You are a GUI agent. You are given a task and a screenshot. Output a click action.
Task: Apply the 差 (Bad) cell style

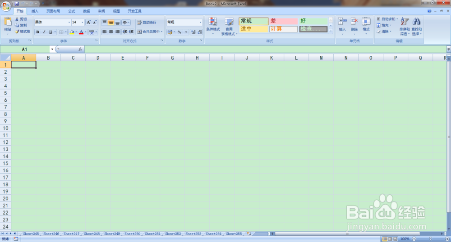coord(283,21)
